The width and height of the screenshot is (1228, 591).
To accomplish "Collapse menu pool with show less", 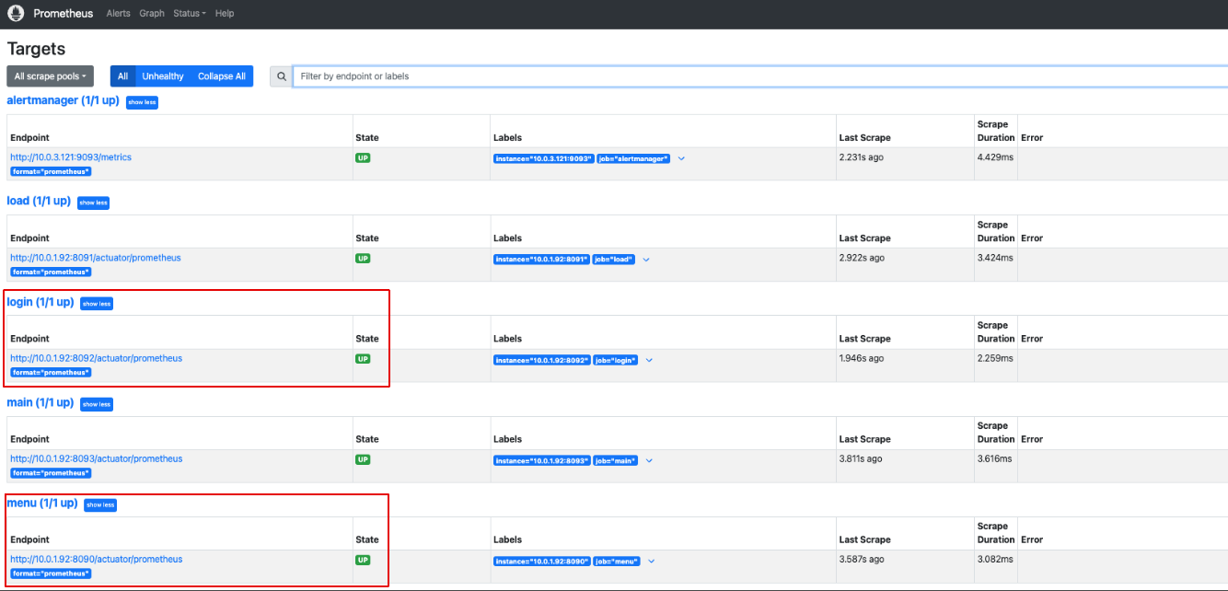I will (100, 504).
